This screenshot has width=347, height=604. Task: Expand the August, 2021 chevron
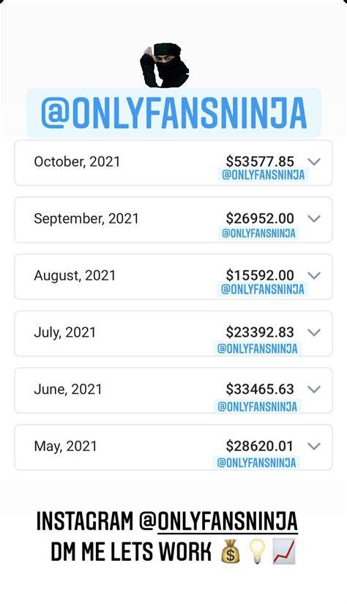[314, 275]
